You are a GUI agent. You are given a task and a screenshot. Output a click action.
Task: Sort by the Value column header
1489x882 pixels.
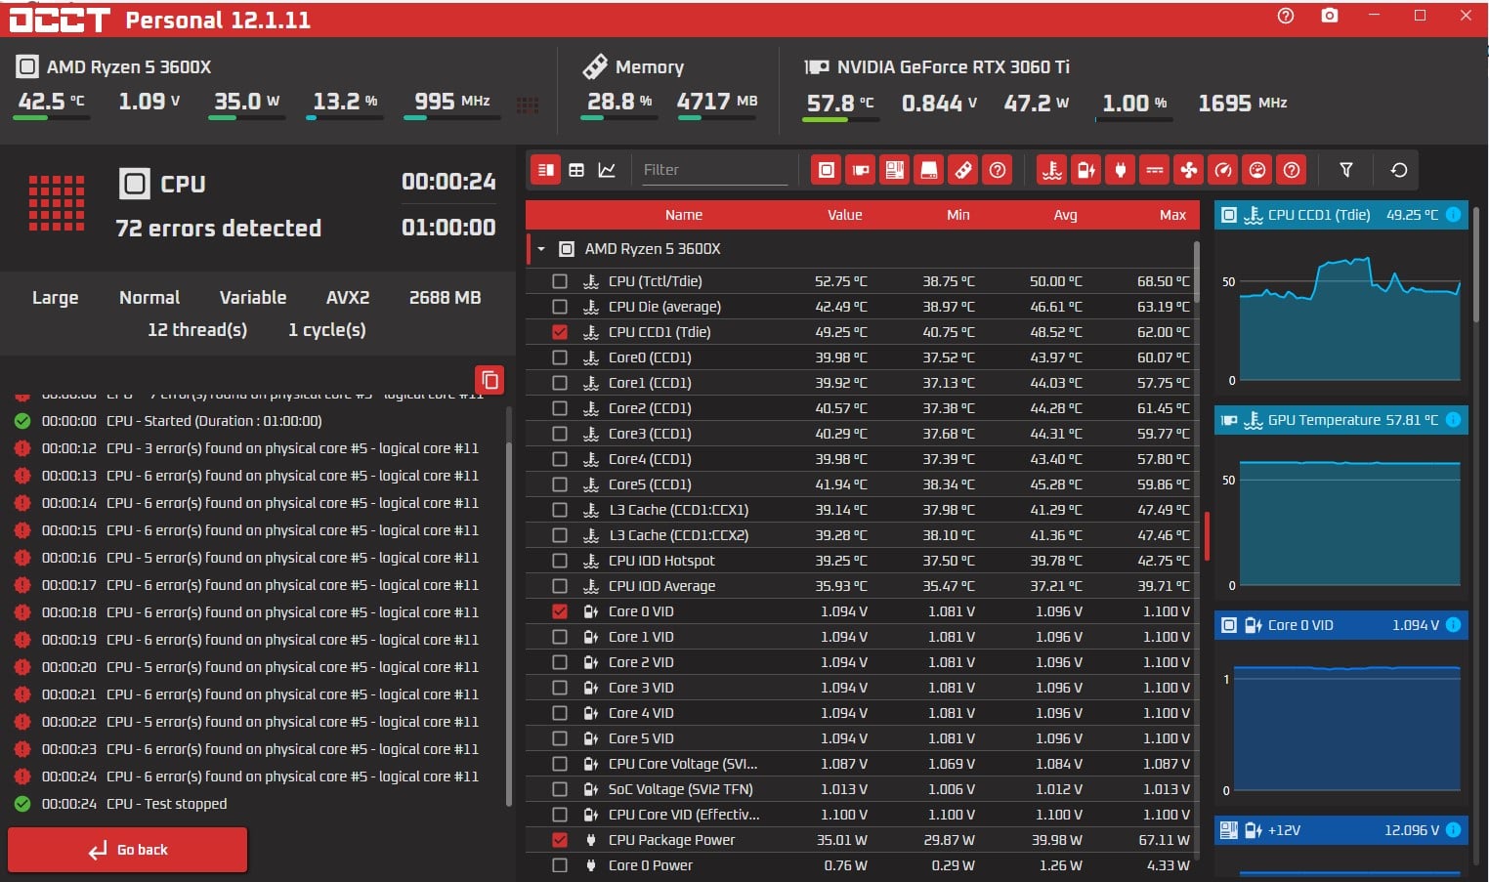click(x=845, y=215)
